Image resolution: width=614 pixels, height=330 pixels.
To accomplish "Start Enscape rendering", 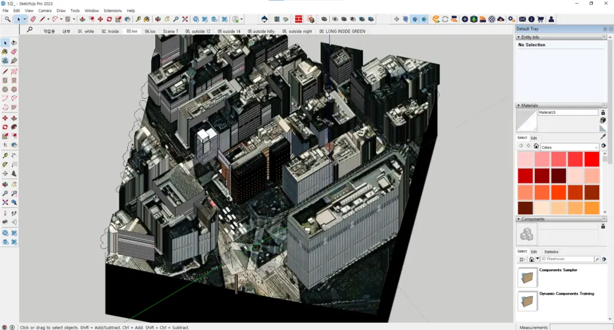I will 436,19.
